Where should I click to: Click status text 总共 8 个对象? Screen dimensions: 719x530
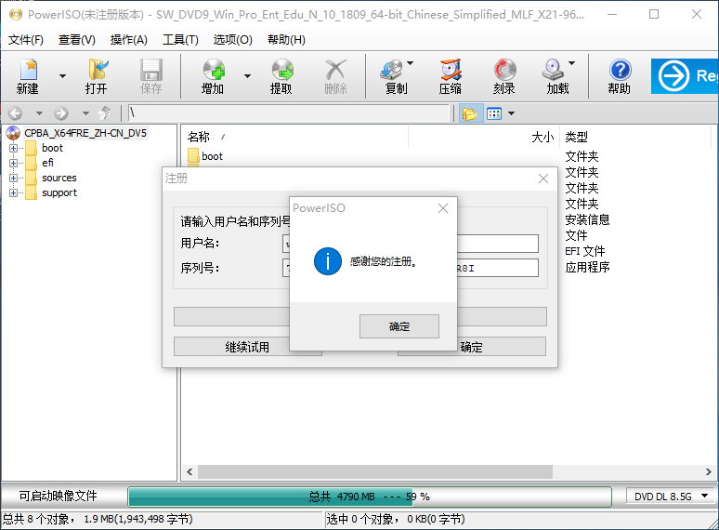38,519
